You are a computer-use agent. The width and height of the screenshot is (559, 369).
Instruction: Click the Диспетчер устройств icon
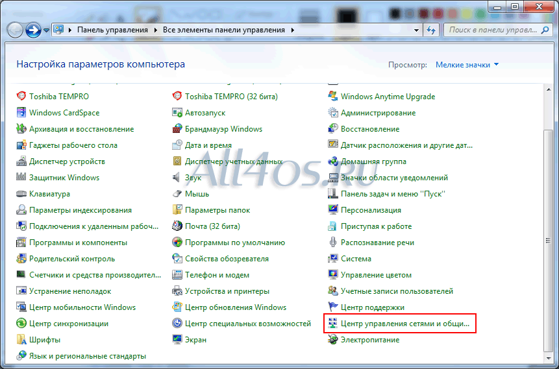tap(21, 161)
